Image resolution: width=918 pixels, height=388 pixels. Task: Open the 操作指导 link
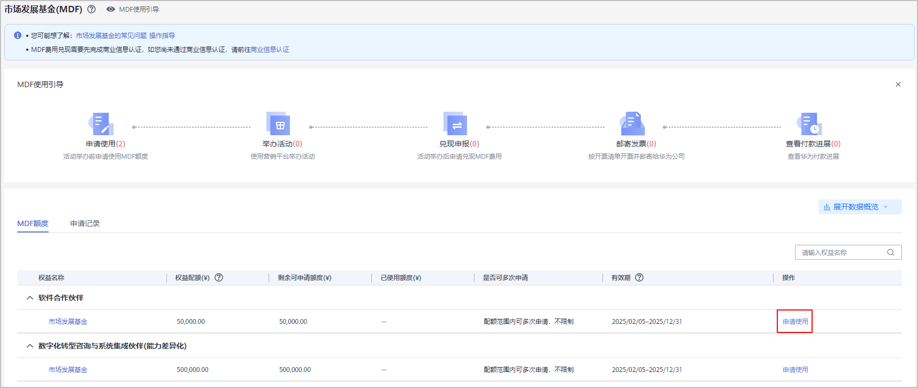tap(162, 35)
